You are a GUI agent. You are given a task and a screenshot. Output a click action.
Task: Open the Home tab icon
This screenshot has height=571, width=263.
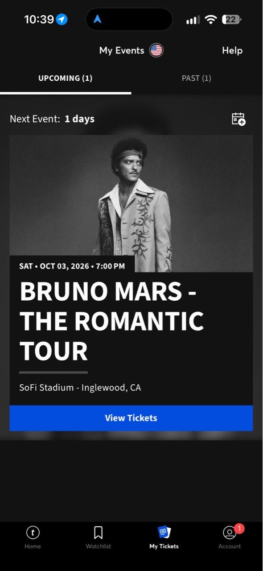(33, 532)
